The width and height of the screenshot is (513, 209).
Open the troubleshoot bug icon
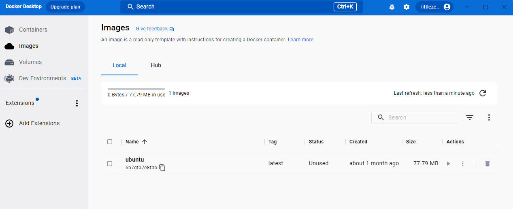point(392,7)
